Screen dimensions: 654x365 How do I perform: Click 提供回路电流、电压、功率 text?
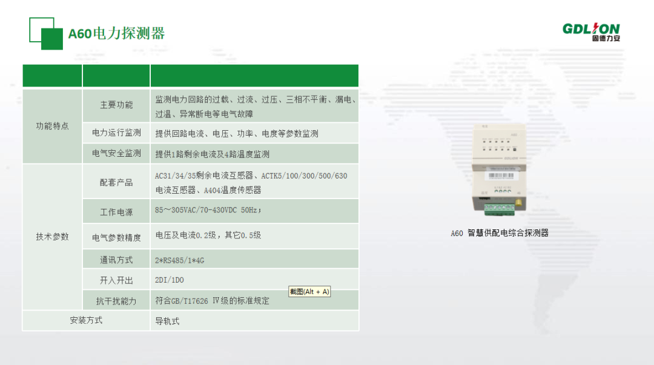(x=237, y=134)
